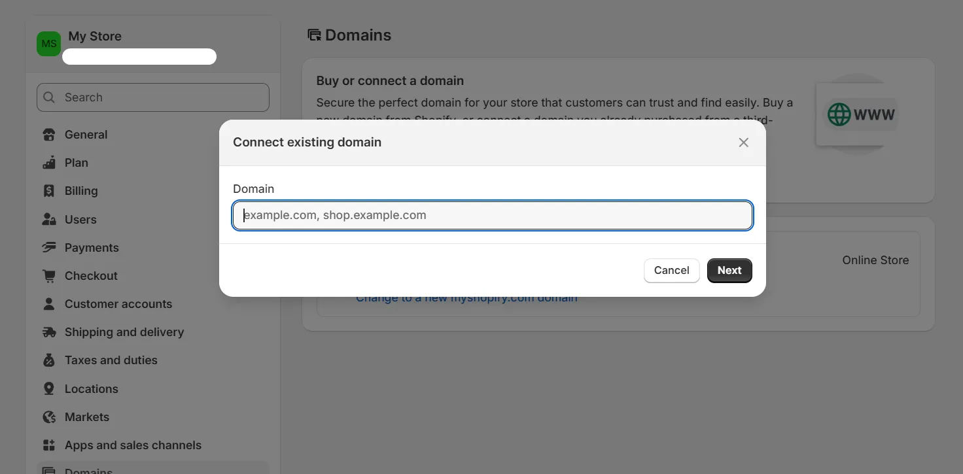Click the My Store name
The image size is (963, 474).
pos(95,37)
